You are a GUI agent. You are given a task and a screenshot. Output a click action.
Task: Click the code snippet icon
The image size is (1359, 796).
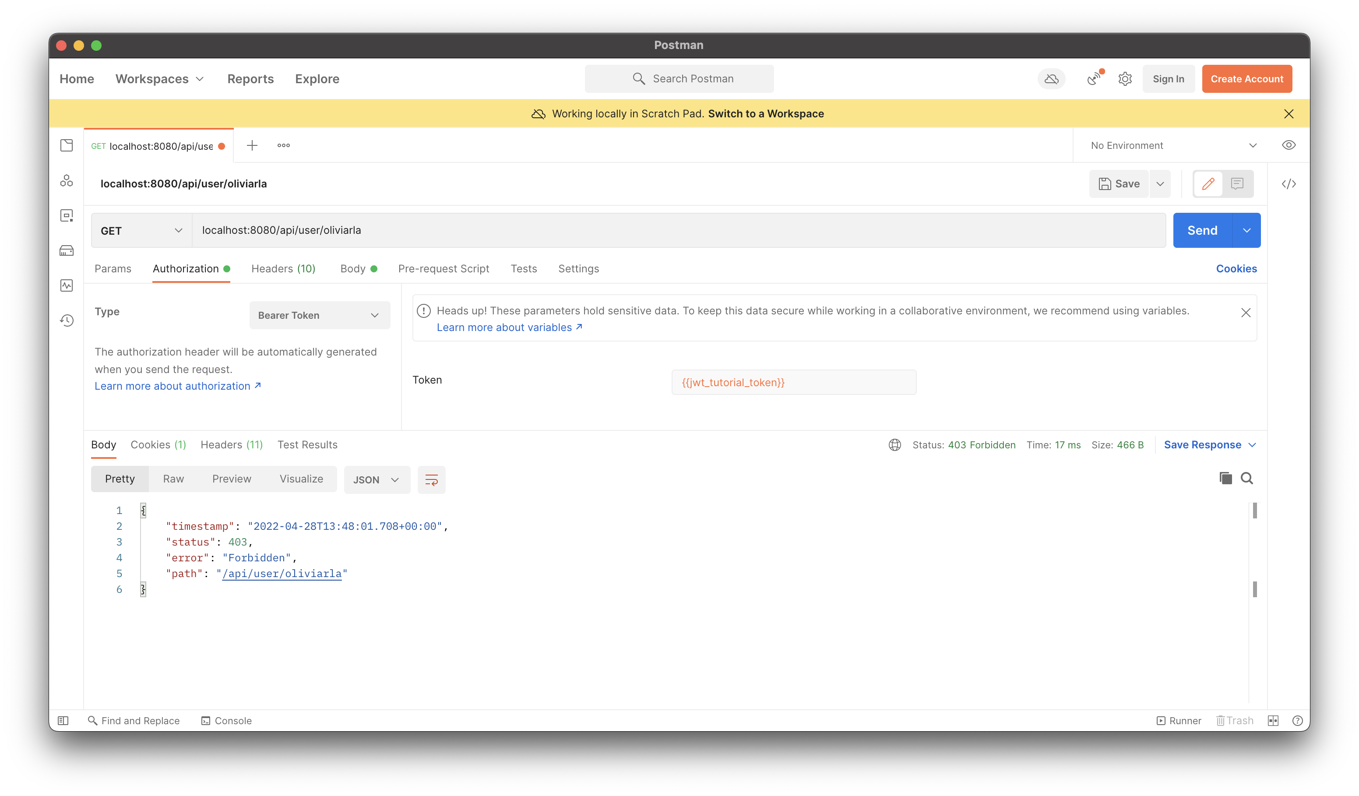point(1289,184)
